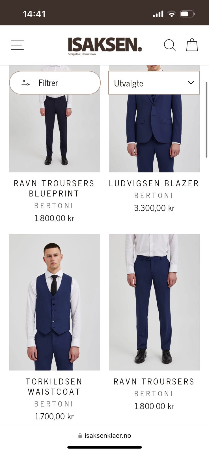The width and height of the screenshot is (209, 453).
Task: Select Torkildsen Waistcoat product image
Action: coord(55,302)
